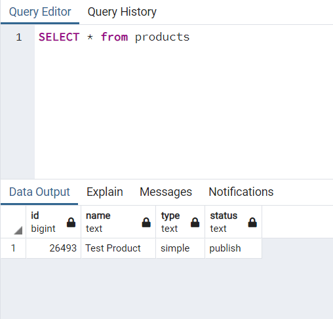
Task: Click the 'simple' type cell
Action: pyautogui.click(x=180, y=248)
